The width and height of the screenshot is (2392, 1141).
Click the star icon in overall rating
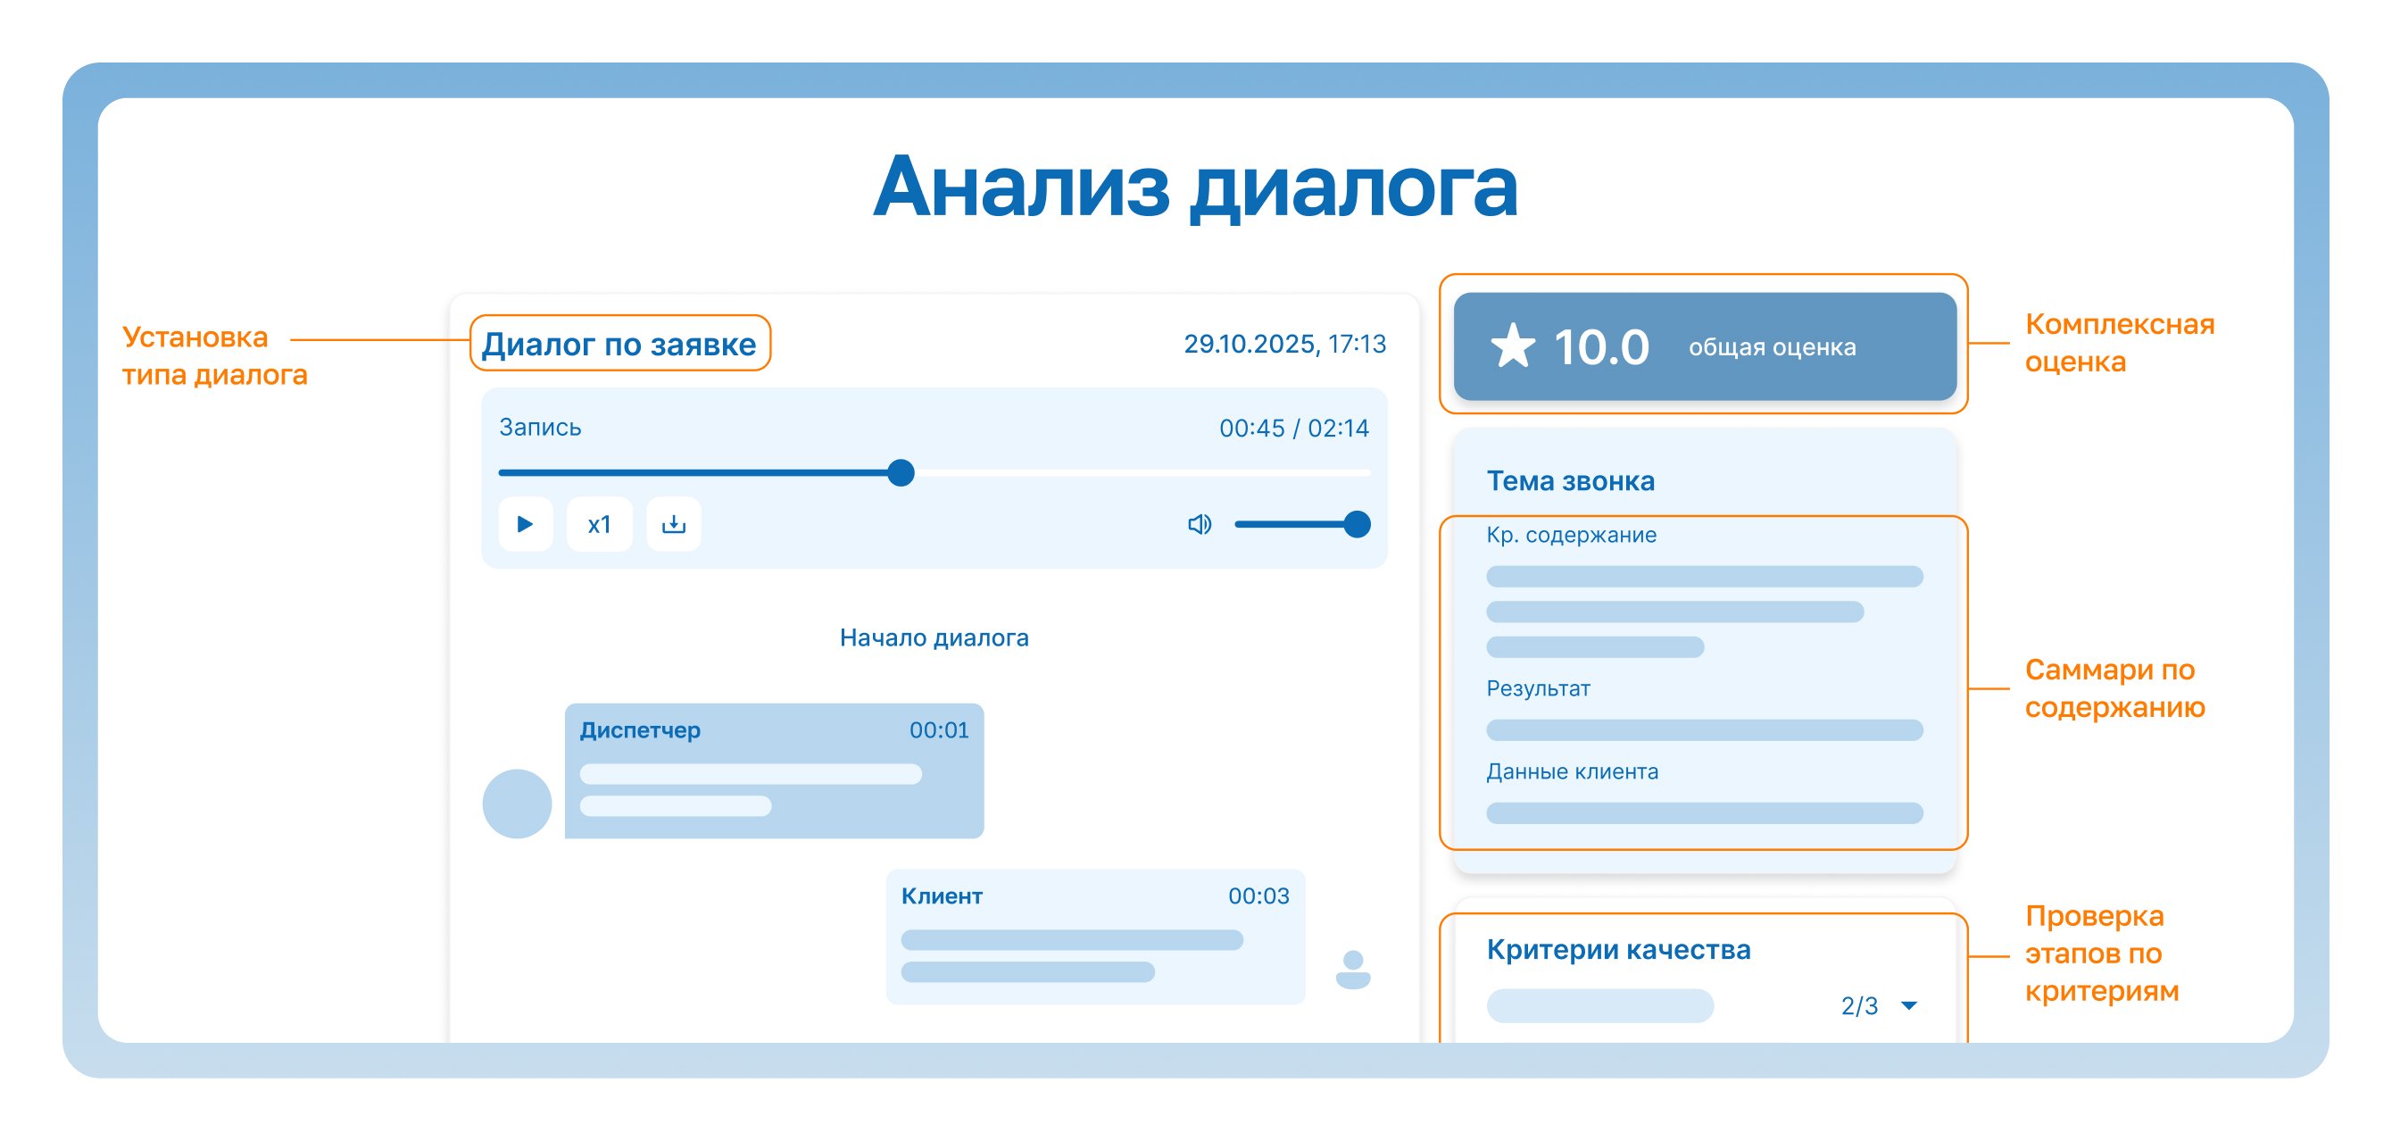click(1512, 346)
